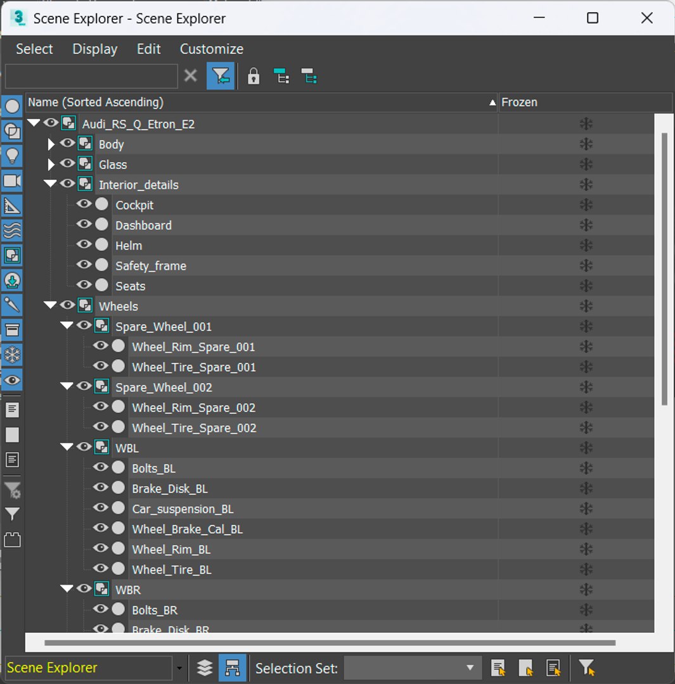Viewport: 675px width, 684px height.
Task: Click the Scene Explorer name field
Action: tap(88, 668)
